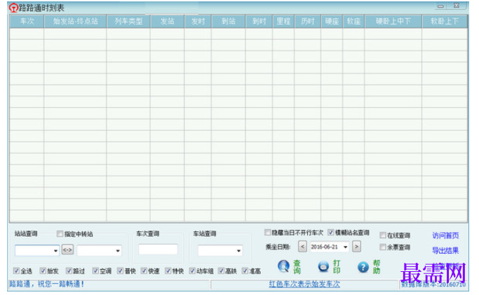The height and width of the screenshot is (295, 479).
Task: Toggle the 准高 checkbox
Action: [x=245, y=270]
